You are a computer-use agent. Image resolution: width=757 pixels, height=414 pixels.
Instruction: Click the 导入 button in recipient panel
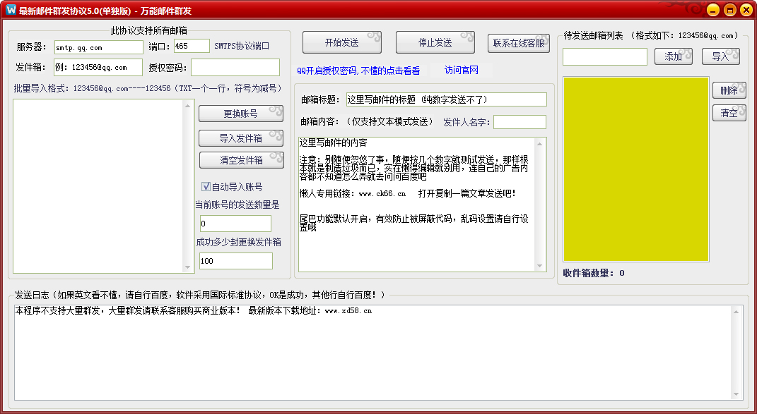click(720, 56)
